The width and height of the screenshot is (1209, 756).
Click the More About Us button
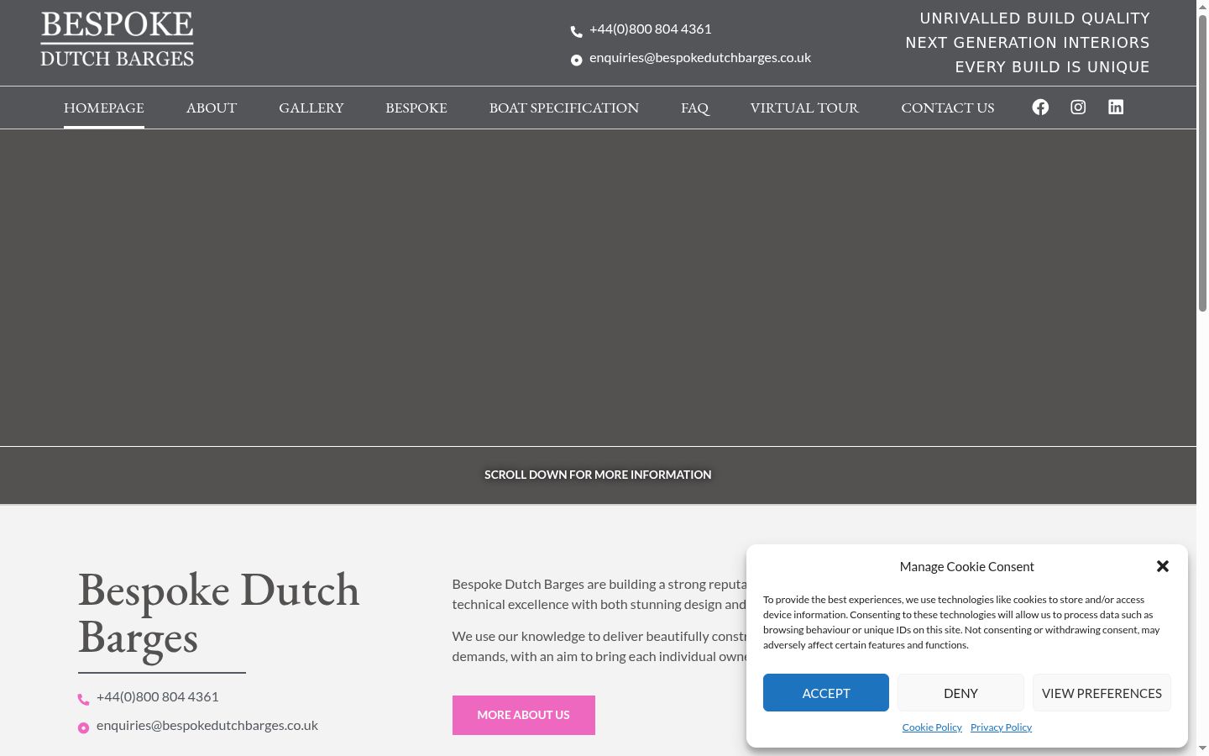point(524,715)
